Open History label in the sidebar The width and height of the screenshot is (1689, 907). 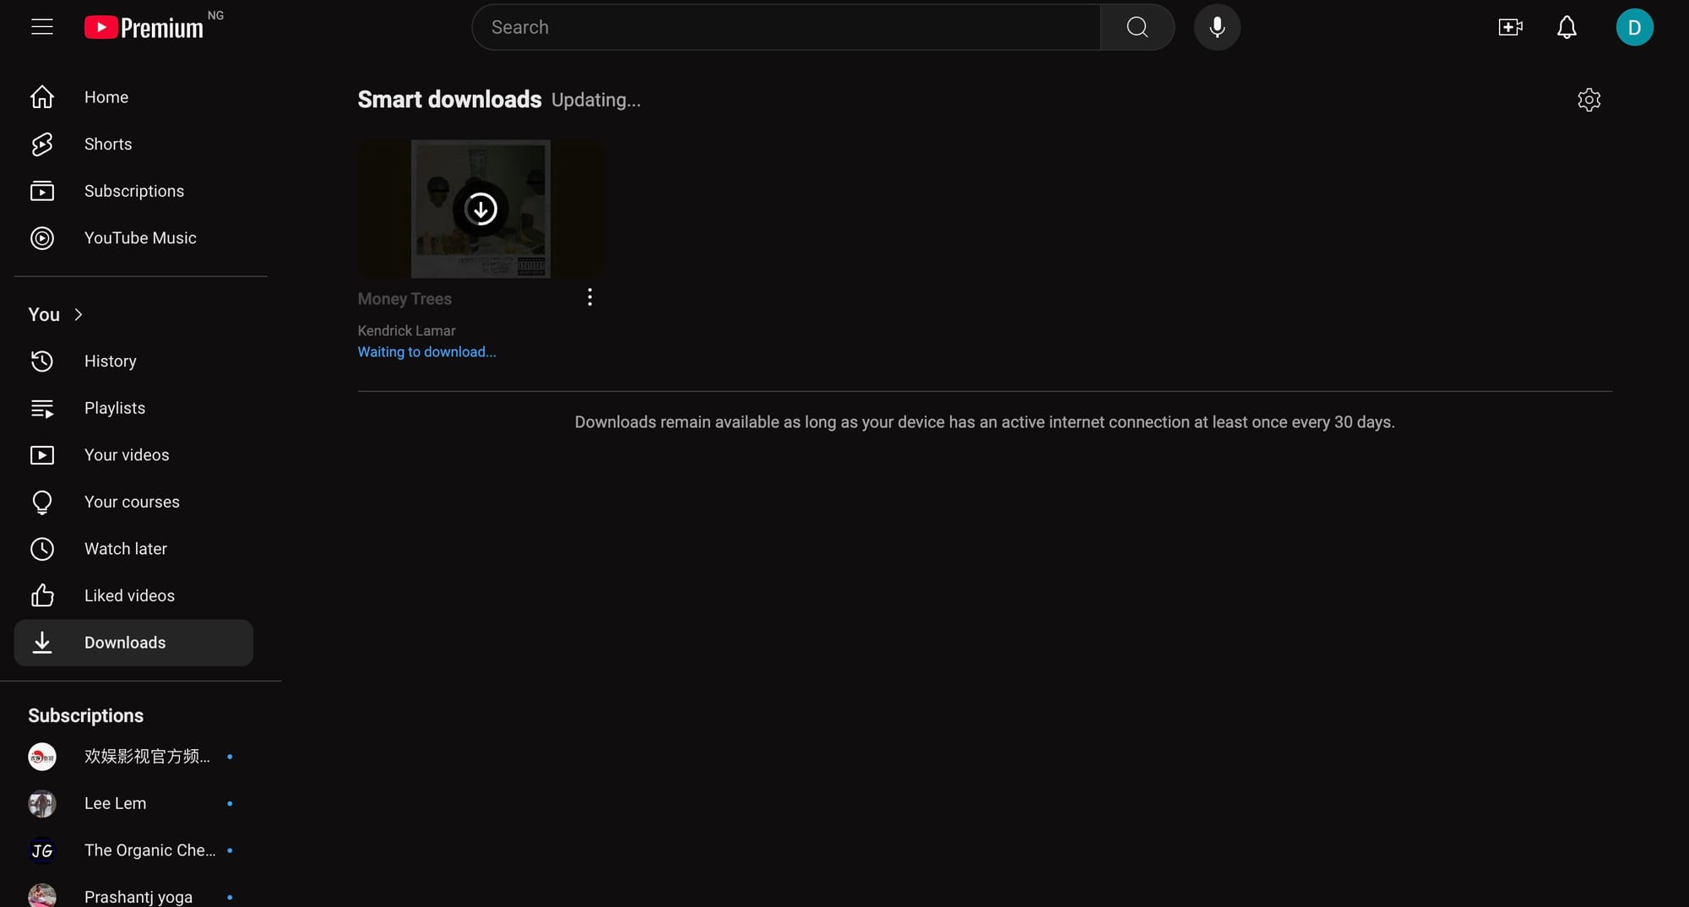[x=111, y=361]
